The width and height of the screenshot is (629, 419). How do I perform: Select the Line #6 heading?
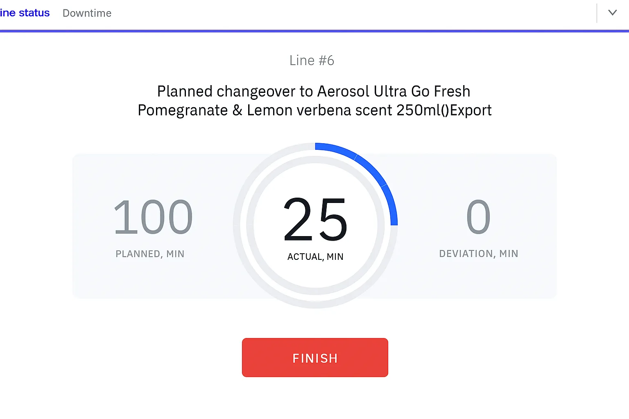pos(312,61)
